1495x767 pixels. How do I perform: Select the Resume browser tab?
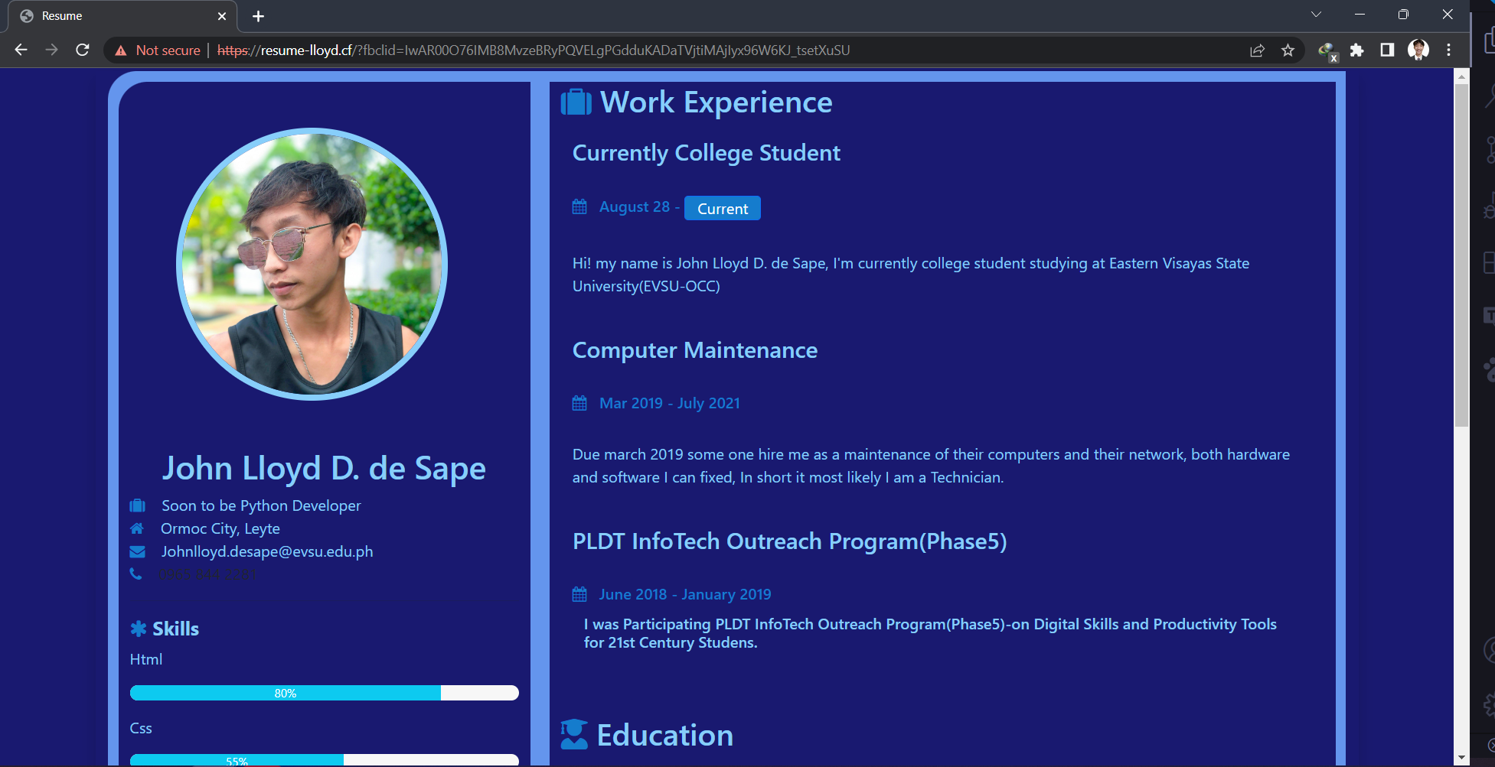tap(115, 16)
